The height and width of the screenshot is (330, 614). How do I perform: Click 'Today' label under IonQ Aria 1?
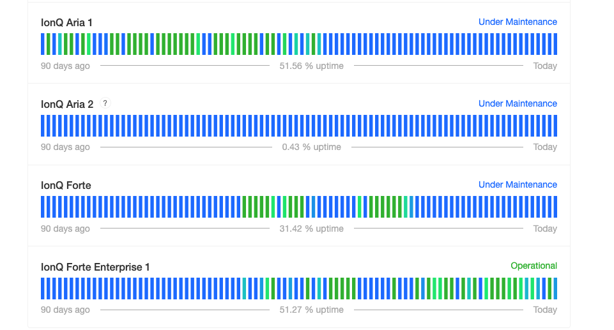[x=545, y=66]
